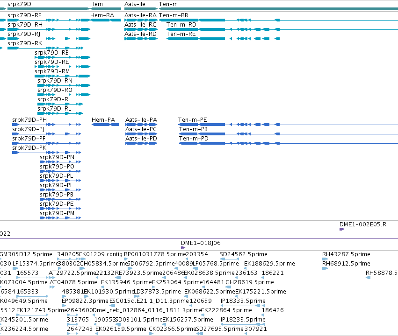Select protein srpk79D-PL
This screenshot has width=398, height=336.
pyautogui.click(x=56, y=176)
